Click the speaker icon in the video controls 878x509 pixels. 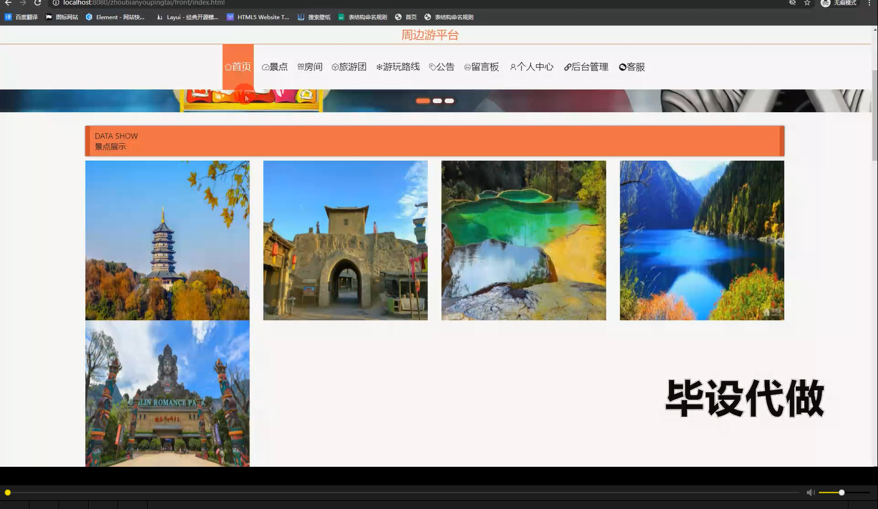pyautogui.click(x=810, y=492)
